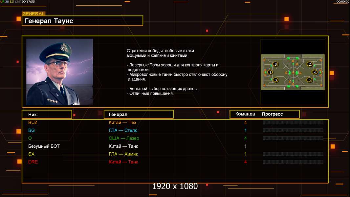Click 'Китай — Пех' general entry
350x197 pixels.
coord(122,122)
